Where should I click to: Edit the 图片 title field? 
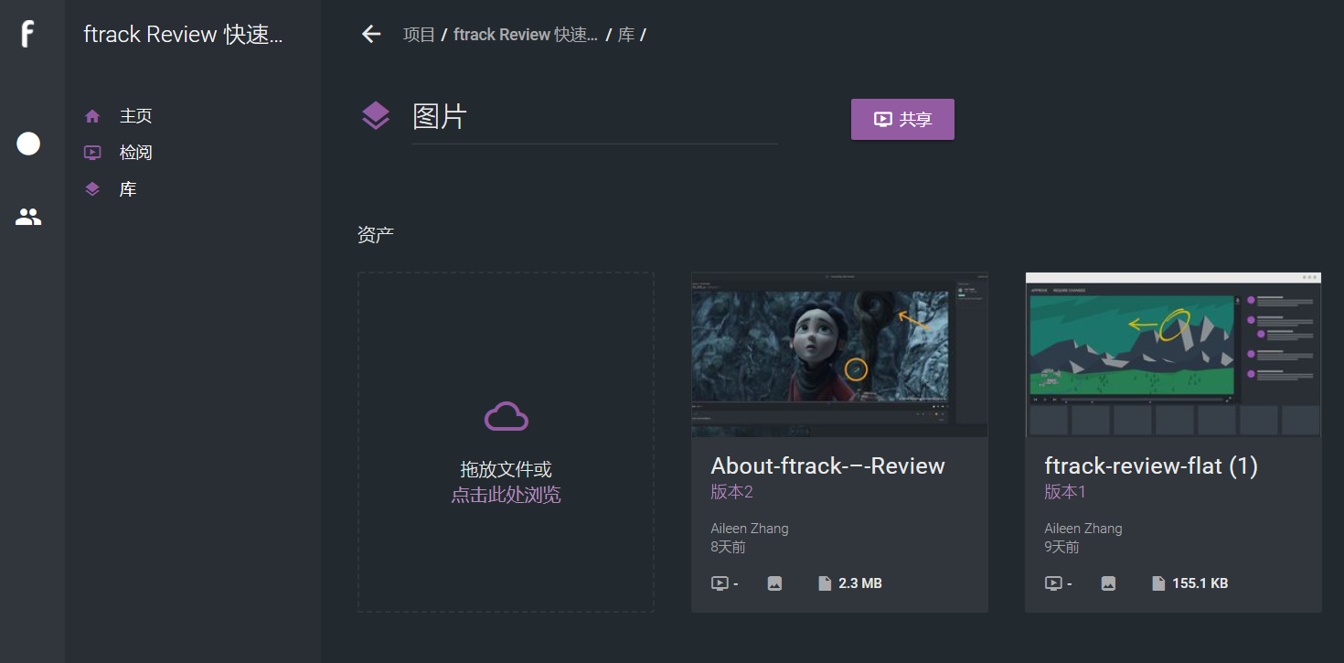click(x=595, y=117)
